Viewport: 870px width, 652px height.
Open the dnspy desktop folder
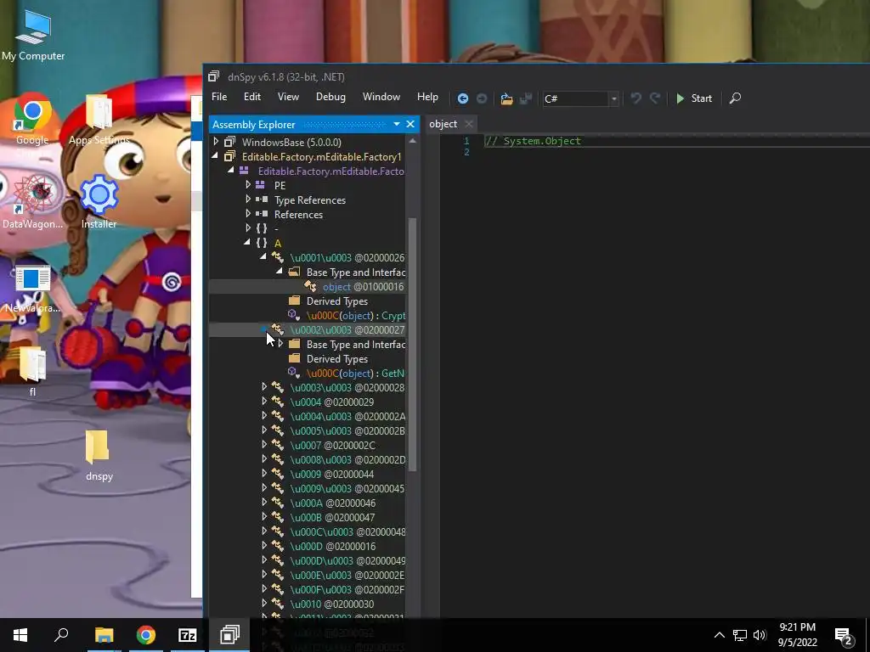[x=99, y=455]
